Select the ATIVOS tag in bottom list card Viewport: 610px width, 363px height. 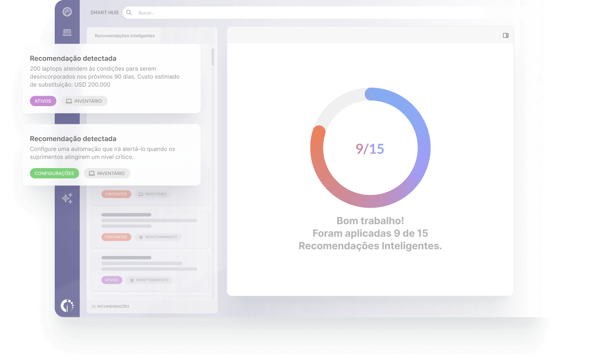point(111,280)
